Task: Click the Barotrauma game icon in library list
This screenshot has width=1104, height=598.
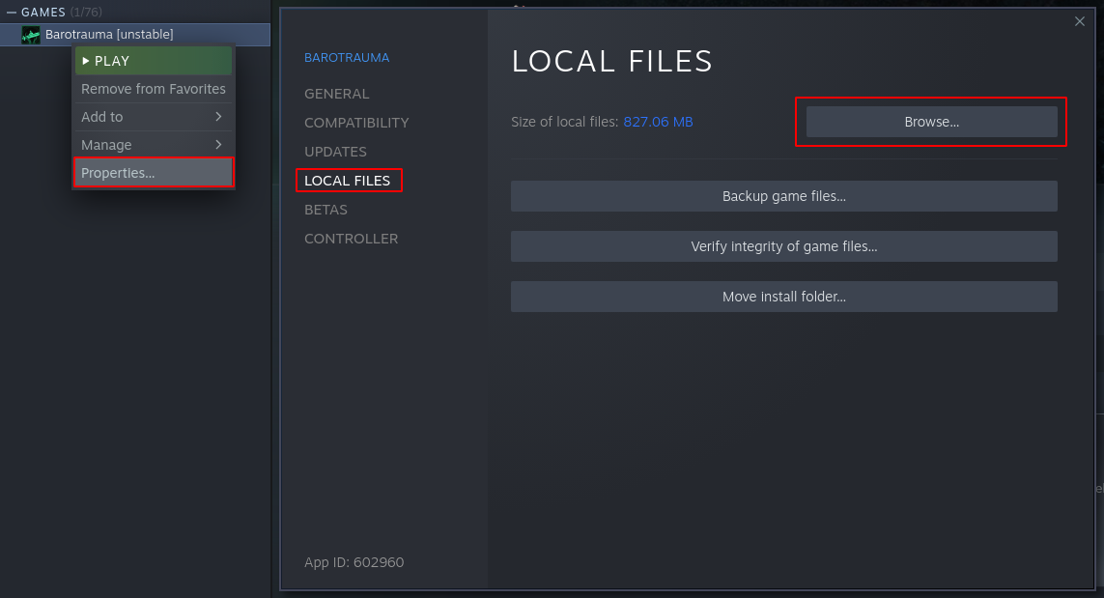Action: tap(31, 35)
